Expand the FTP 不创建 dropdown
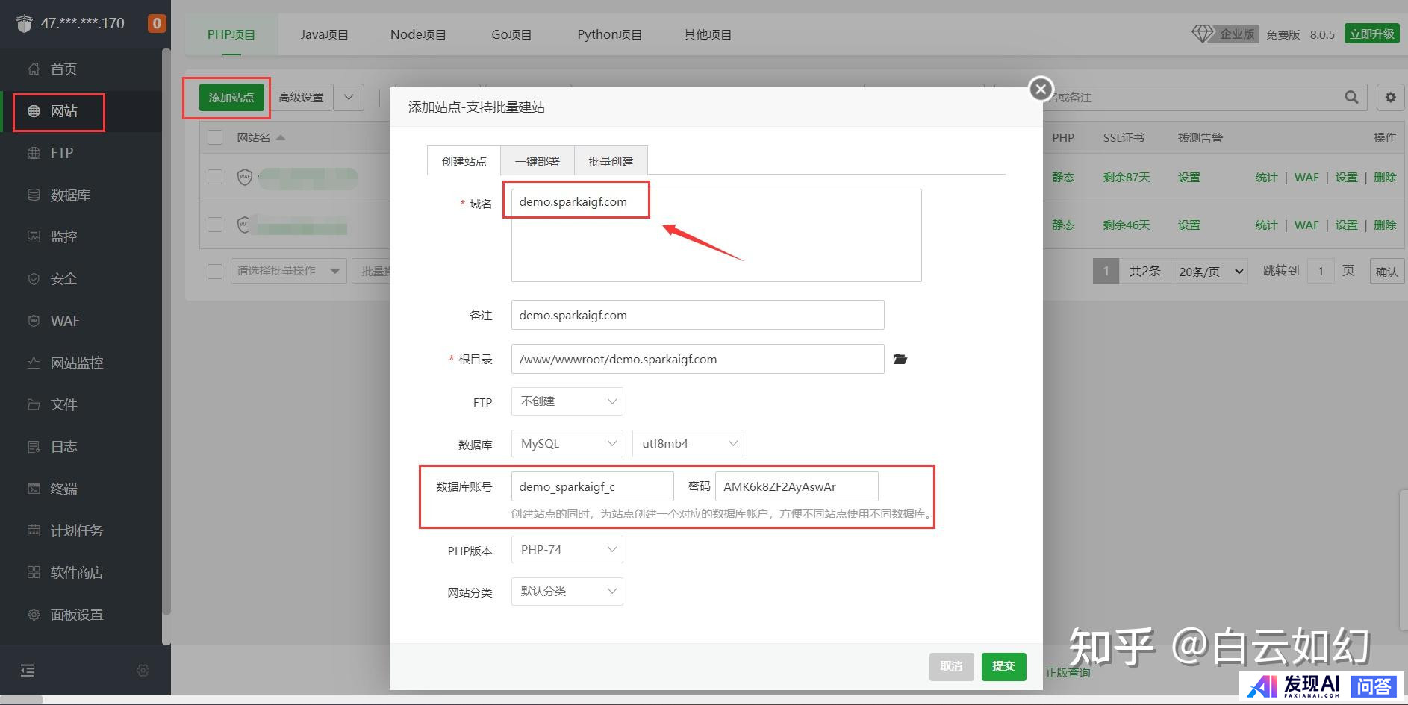 point(567,401)
